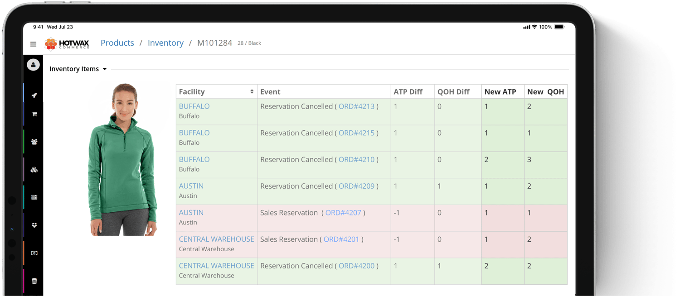
Task: Open the cubes sidebar icon
Action: click(x=34, y=170)
